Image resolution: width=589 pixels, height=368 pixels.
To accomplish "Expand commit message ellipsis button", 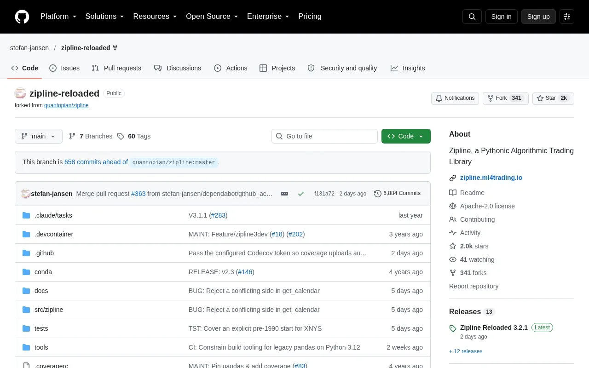I will [284, 194].
